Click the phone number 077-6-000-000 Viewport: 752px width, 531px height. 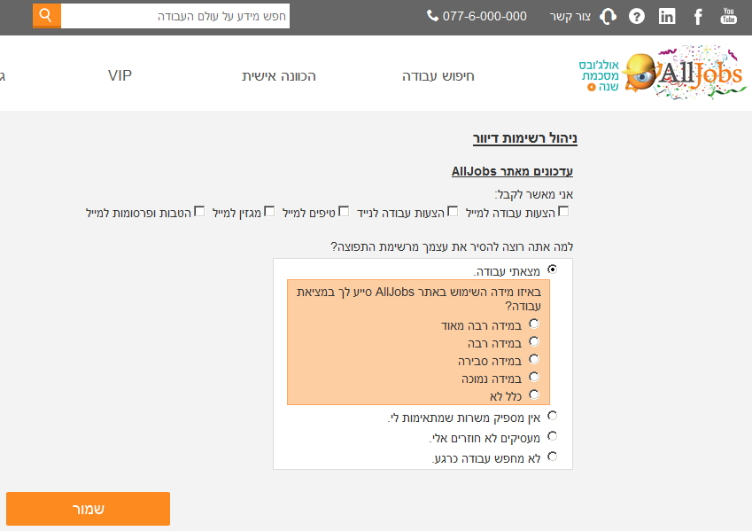coord(477,16)
